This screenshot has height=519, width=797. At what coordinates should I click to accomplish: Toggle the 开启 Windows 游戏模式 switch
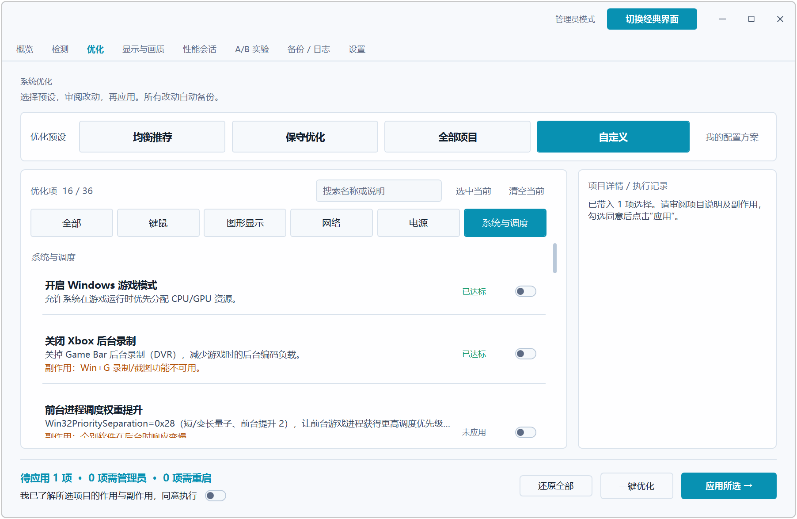point(525,291)
